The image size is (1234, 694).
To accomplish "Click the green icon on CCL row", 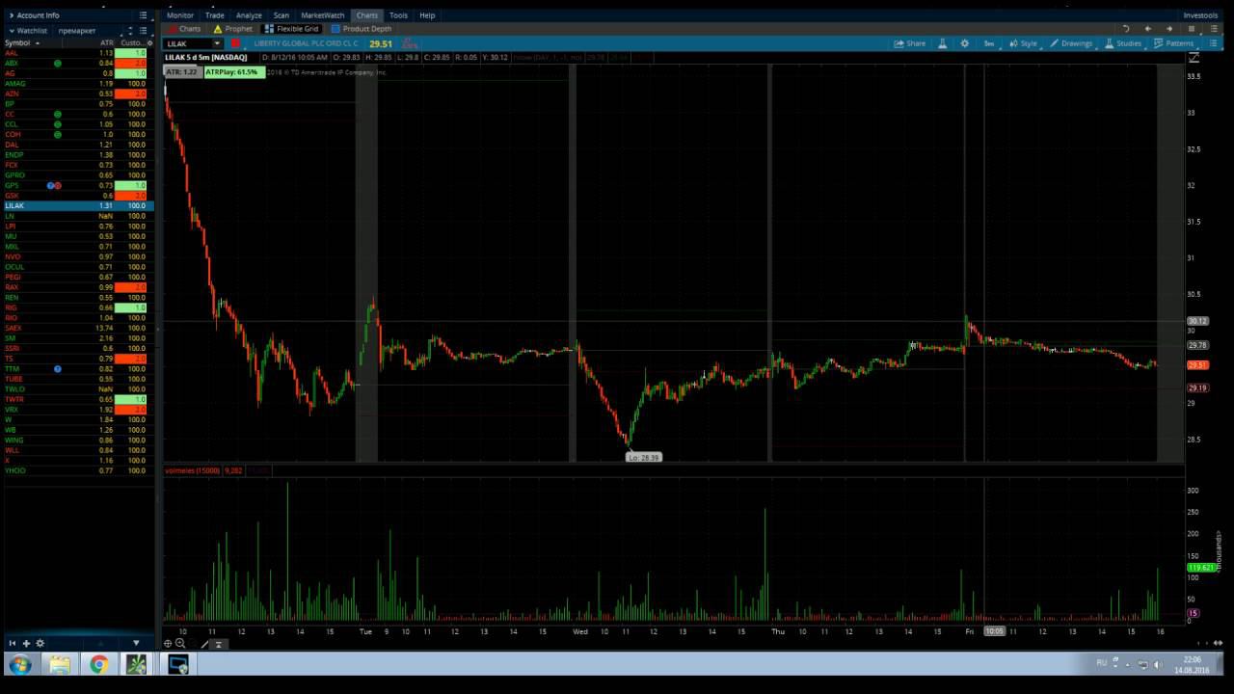I will 58,124.
